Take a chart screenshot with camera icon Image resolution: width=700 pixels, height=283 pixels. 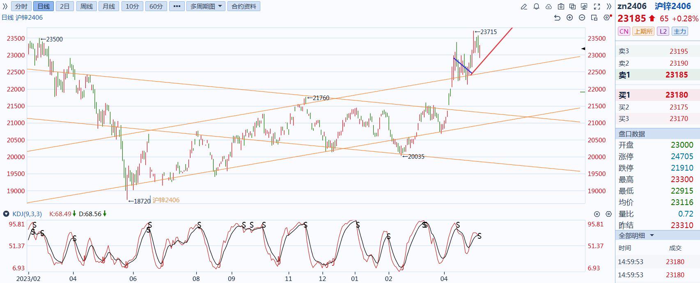point(561,7)
